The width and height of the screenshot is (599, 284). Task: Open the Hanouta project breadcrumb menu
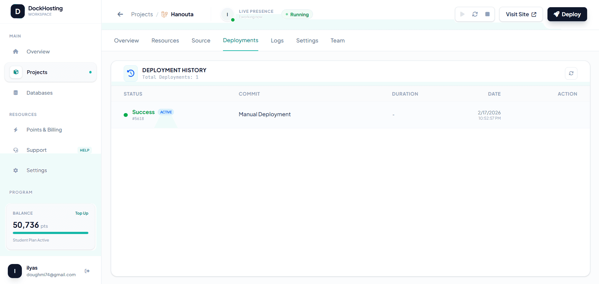click(x=182, y=14)
